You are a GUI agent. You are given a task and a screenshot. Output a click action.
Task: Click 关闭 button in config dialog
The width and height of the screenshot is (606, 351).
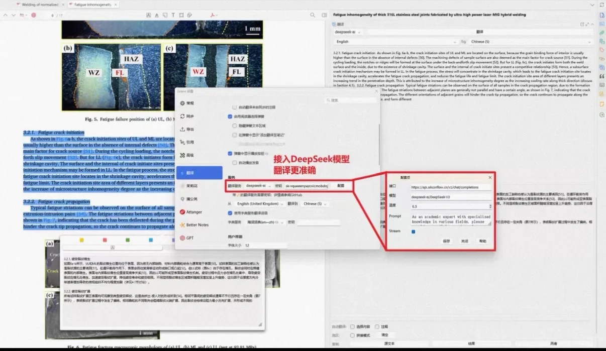pos(465,241)
